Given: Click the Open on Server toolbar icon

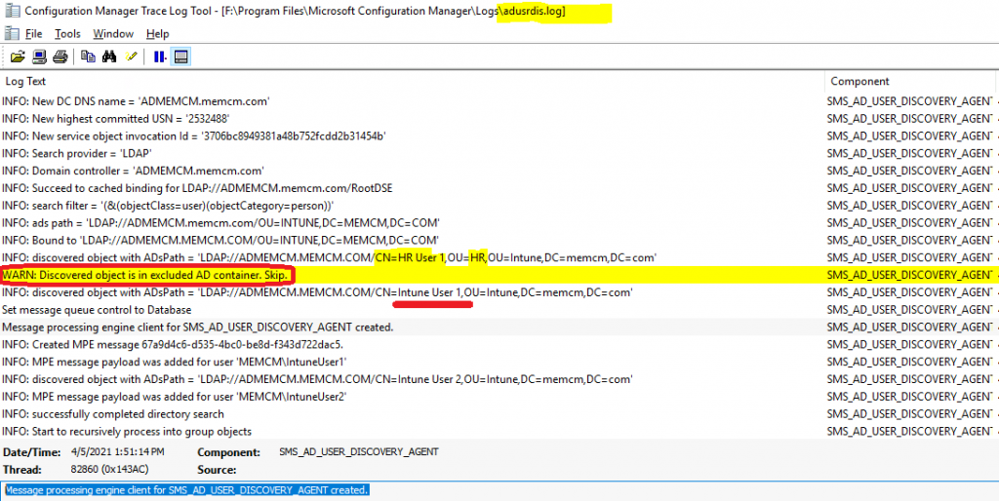Looking at the screenshot, I should tap(39, 57).
